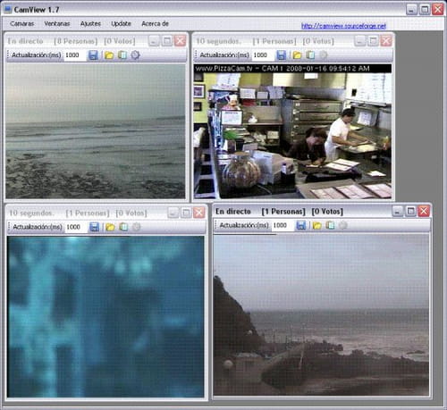447x410 pixels.
Task: Open the settings gear in the beach camera window
Action: 136,55
